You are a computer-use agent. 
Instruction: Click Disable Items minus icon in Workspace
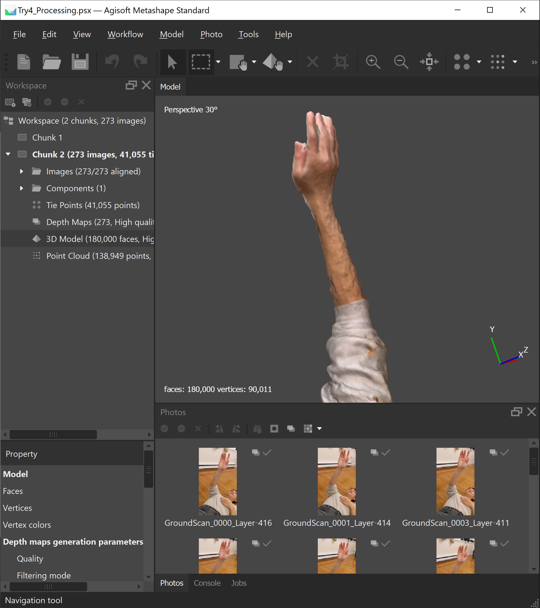point(64,102)
